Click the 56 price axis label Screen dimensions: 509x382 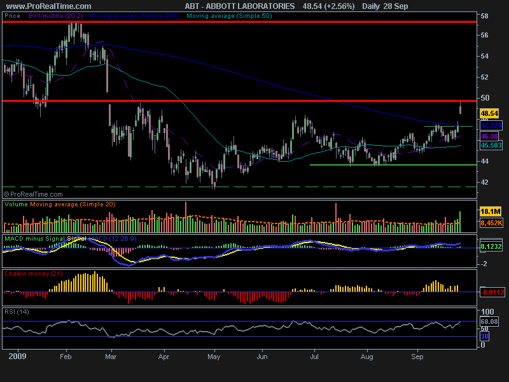(x=484, y=35)
